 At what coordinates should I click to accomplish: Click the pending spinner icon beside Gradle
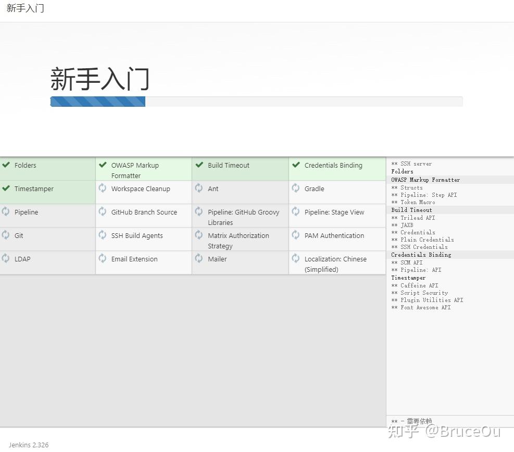(x=296, y=188)
